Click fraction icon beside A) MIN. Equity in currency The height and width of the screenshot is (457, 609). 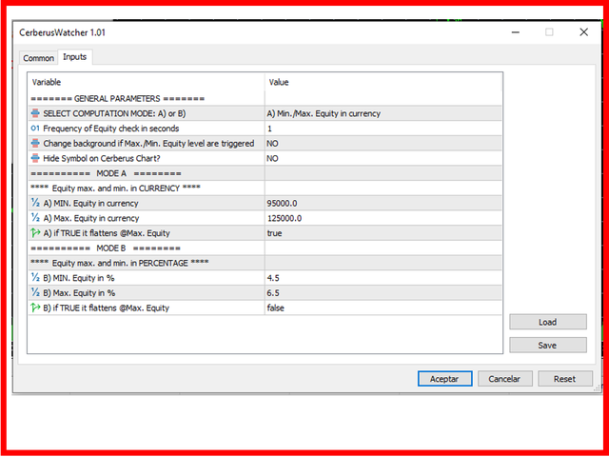(35, 203)
